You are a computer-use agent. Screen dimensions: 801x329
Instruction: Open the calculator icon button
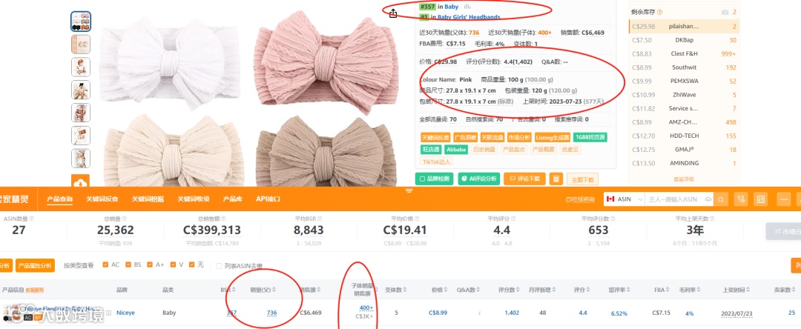tap(556, 179)
